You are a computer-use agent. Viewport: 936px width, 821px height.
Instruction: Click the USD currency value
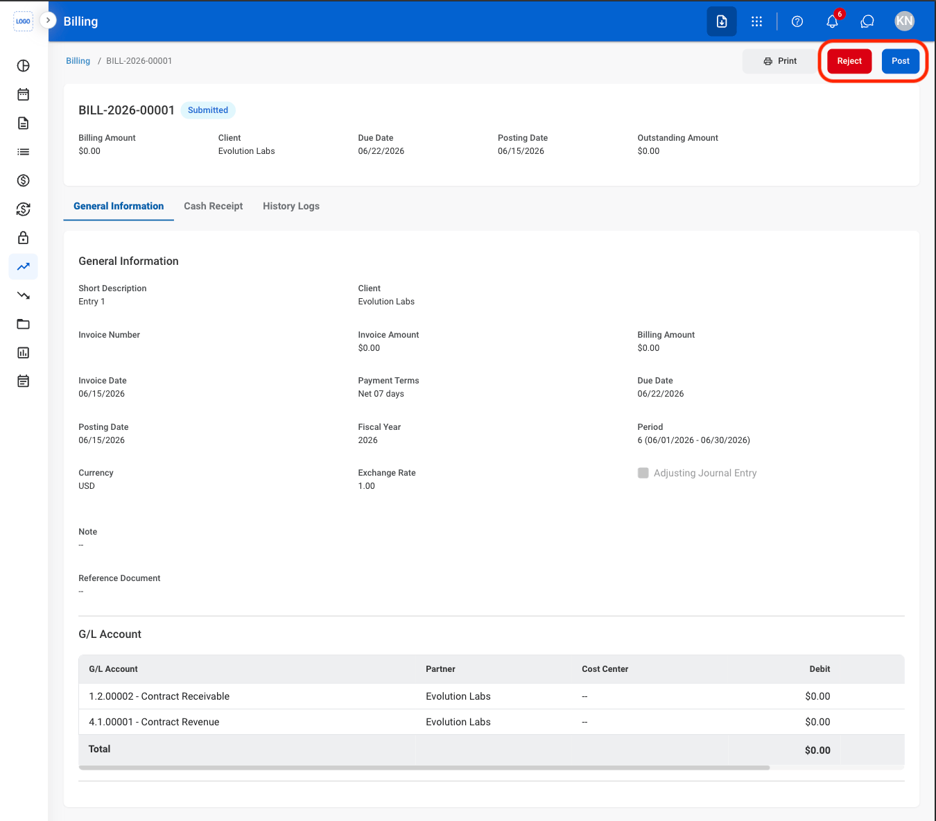coord(87,486)
